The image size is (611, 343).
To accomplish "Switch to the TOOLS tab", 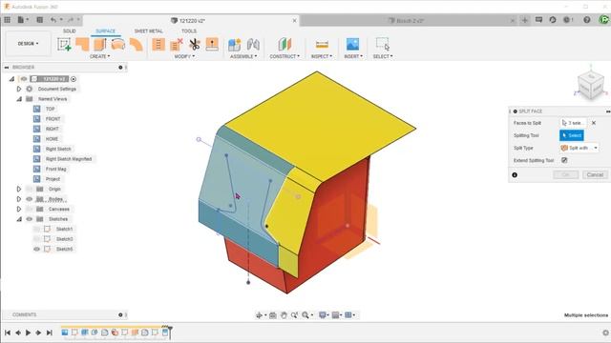I will [x=189, y=31].
